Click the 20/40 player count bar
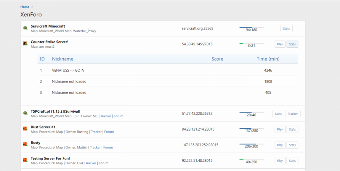340x171 pixels. pyautogui.click(x=252, y=114)
